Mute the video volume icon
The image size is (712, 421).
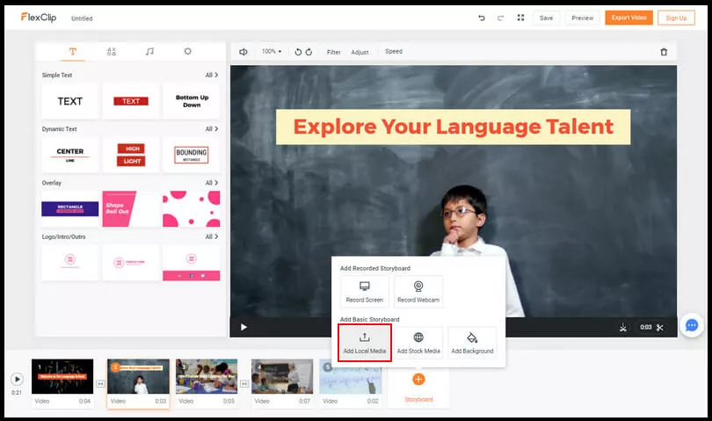pyautogui.click(x=243, y=52)
